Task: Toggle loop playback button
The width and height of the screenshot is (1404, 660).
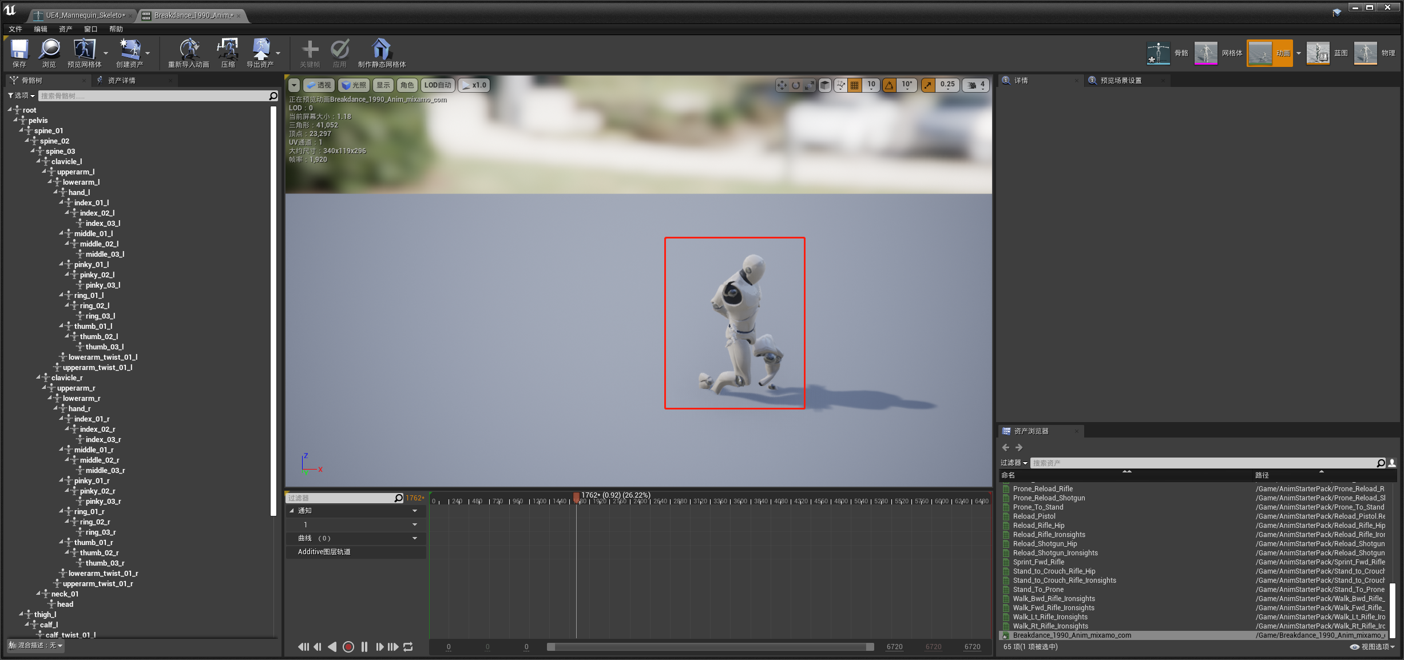Action: (x=408, y=647)
